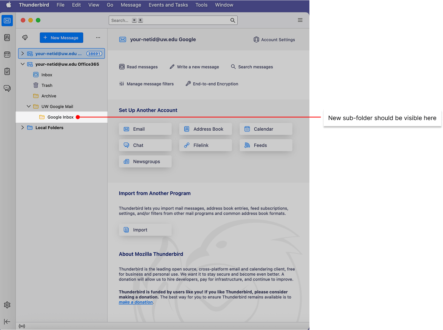
Task: Open the Address Book from the sidebar
Action: point(7,38)
